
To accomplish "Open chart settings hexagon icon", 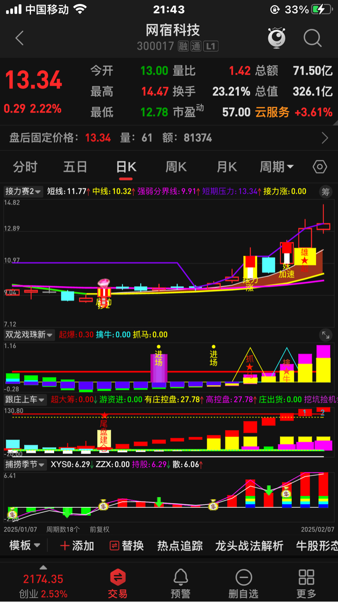I will tap(320, 167).
